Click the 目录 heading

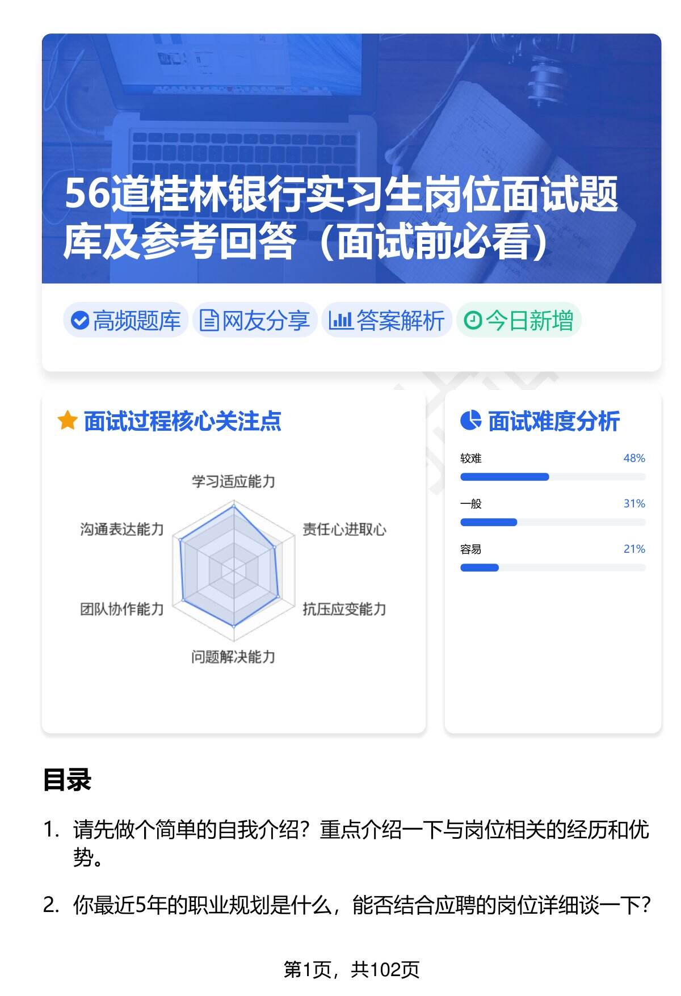coord(67,780)
